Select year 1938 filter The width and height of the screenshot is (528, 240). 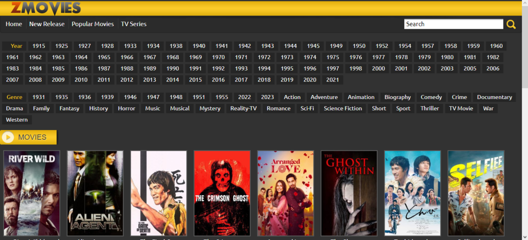click(x=176, y=46)
